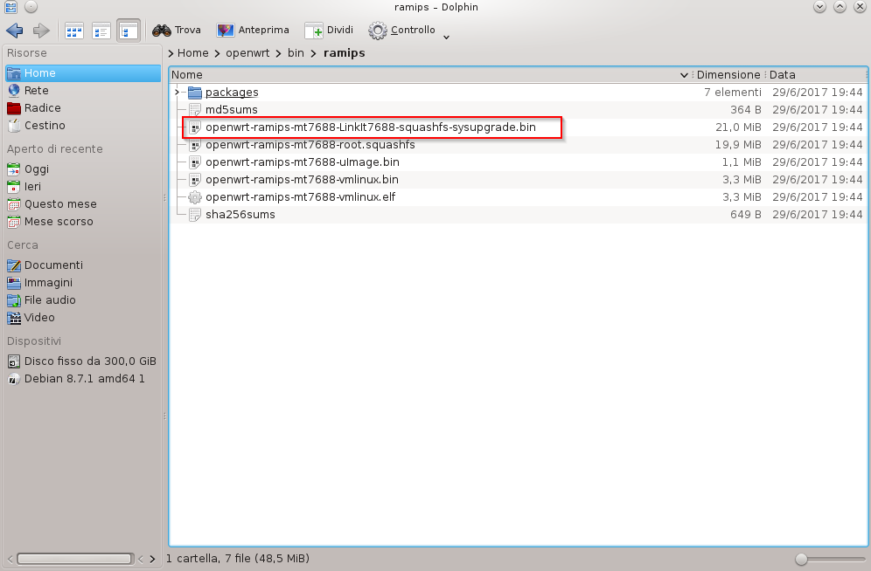Select Debian 8.7.1 amd64 device
Image resolution: width=871 pixels, height=571 pixels.
pyautogui.click(x=84, y=379)
